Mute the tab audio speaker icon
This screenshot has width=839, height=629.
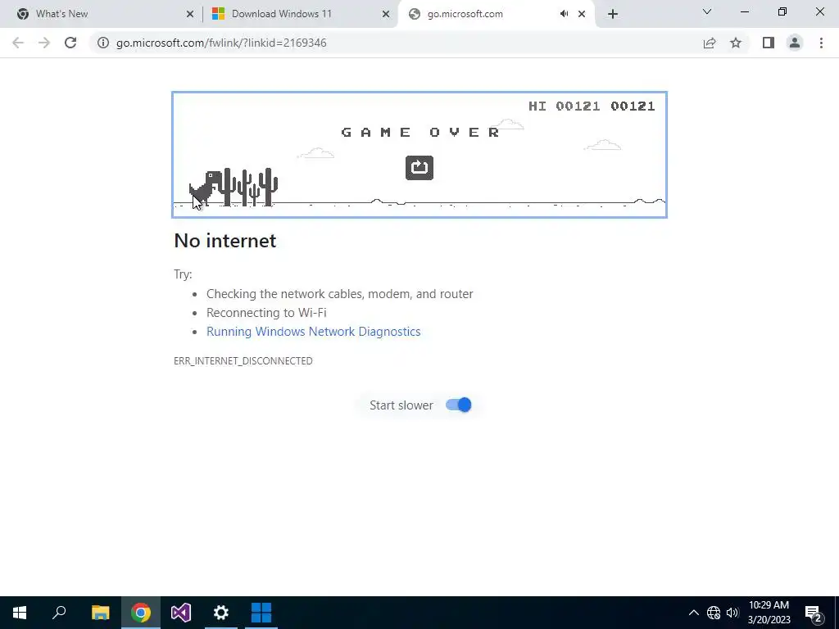564,14
